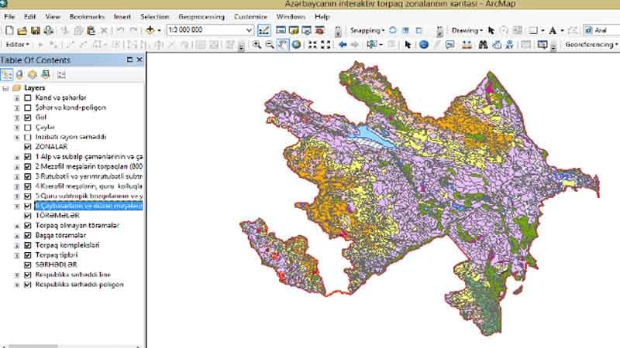Click Fixed Zoom In arrows icon
620x348 pixels.
point(312,45)
